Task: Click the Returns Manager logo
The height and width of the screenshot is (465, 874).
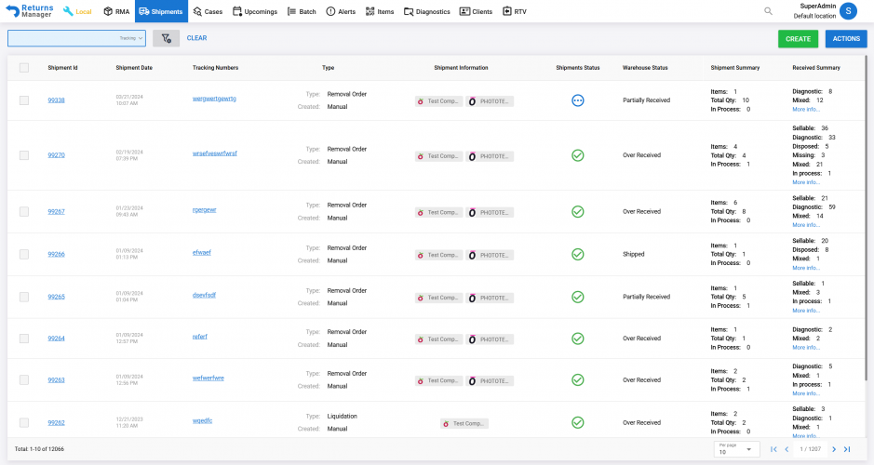Action: coord(30,11)
